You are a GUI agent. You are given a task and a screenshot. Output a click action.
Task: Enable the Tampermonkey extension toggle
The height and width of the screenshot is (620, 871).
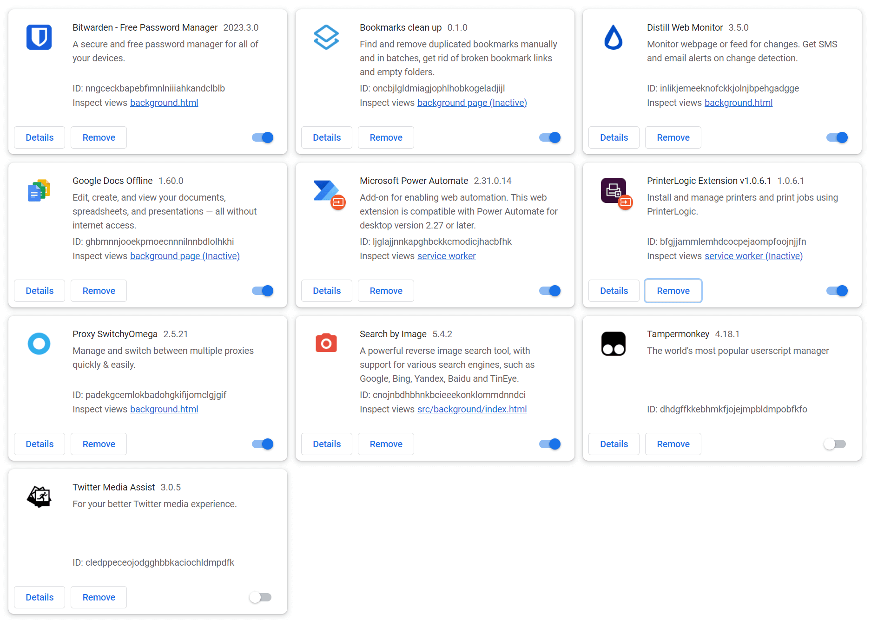click(x=835, y=444)
